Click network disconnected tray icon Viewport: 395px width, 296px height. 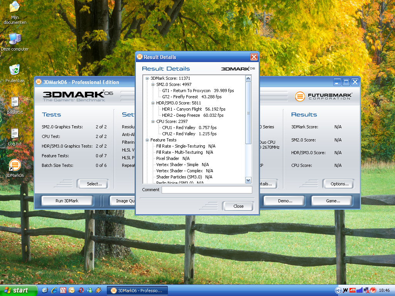pyautogui.click(x=366, y=291)
